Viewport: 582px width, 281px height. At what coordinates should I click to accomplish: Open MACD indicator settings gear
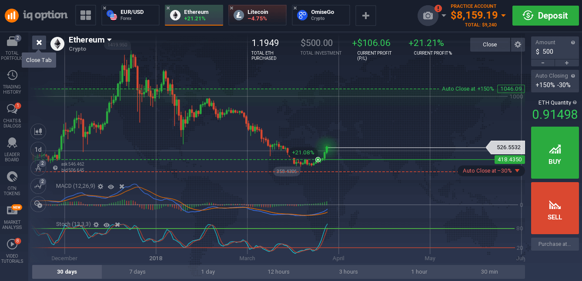pyautogui.click(x=100, y=186)
